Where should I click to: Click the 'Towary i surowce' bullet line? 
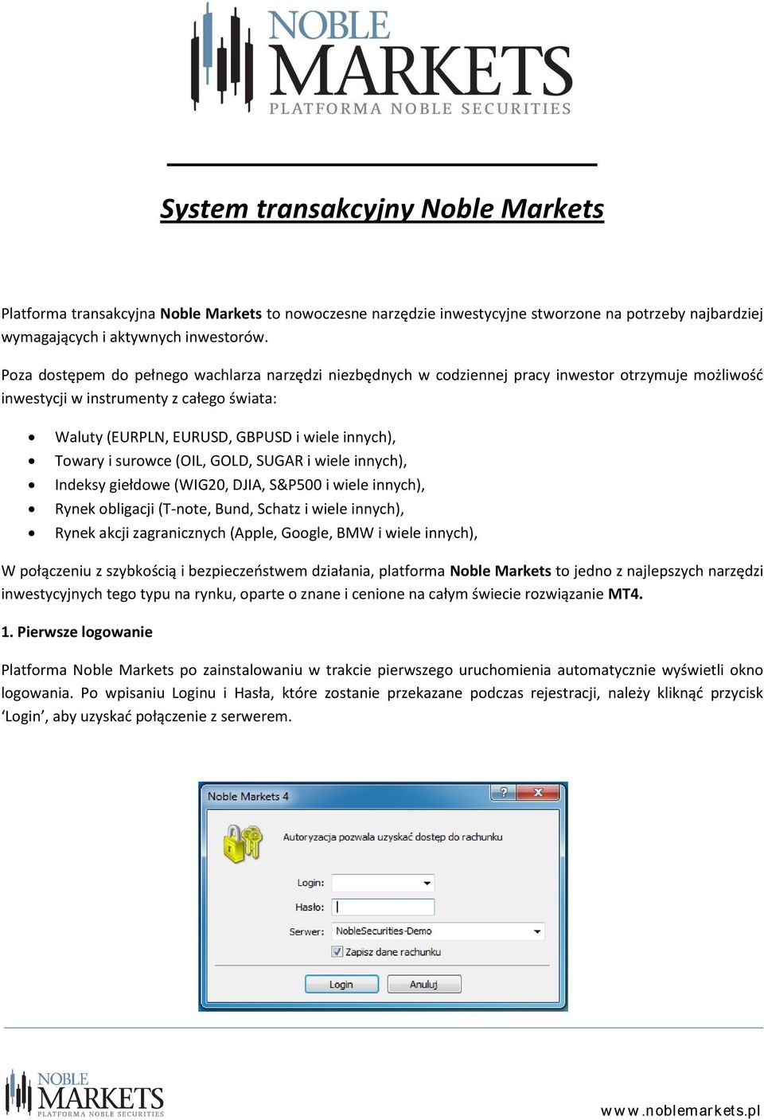tap(231, 461)
